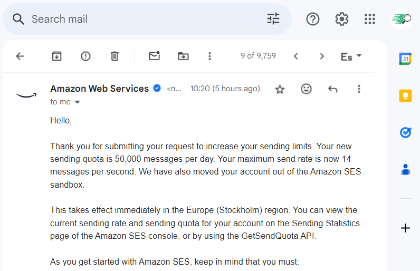Go to the older email arrow
Viewport: 420px width, 271px height.
coord(322,56)
